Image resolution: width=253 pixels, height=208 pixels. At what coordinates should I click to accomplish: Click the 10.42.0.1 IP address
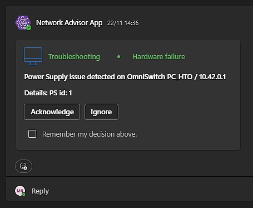click(x=212, y=77)
